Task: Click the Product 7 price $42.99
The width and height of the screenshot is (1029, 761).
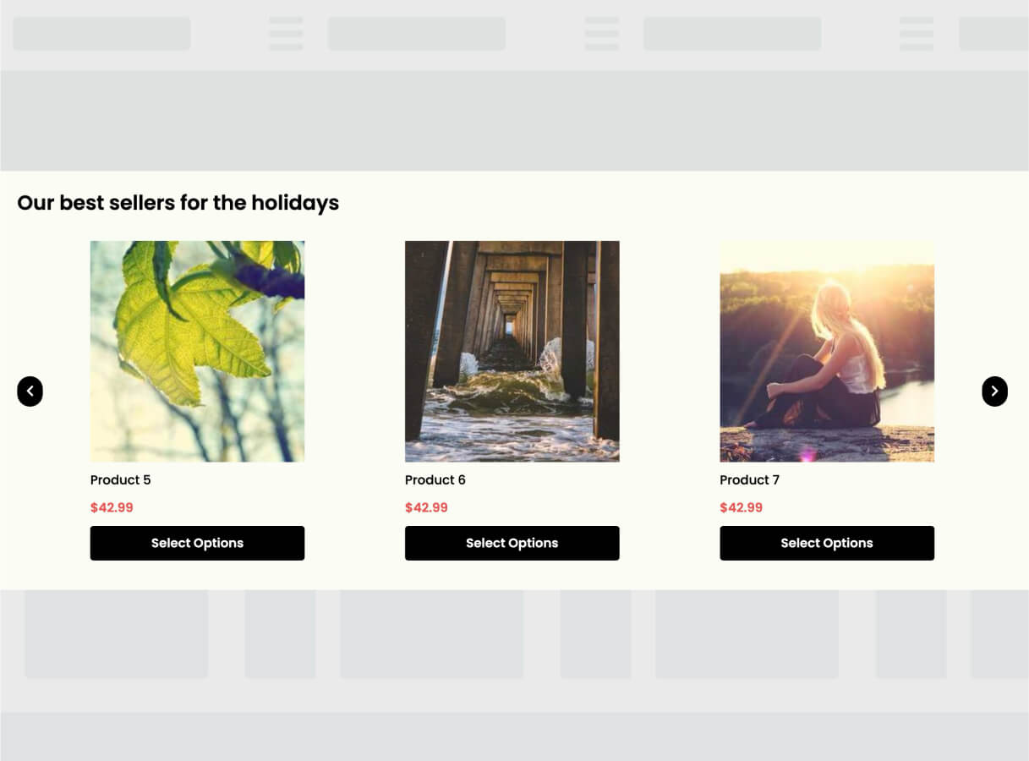Action: [x=742, y=507]
